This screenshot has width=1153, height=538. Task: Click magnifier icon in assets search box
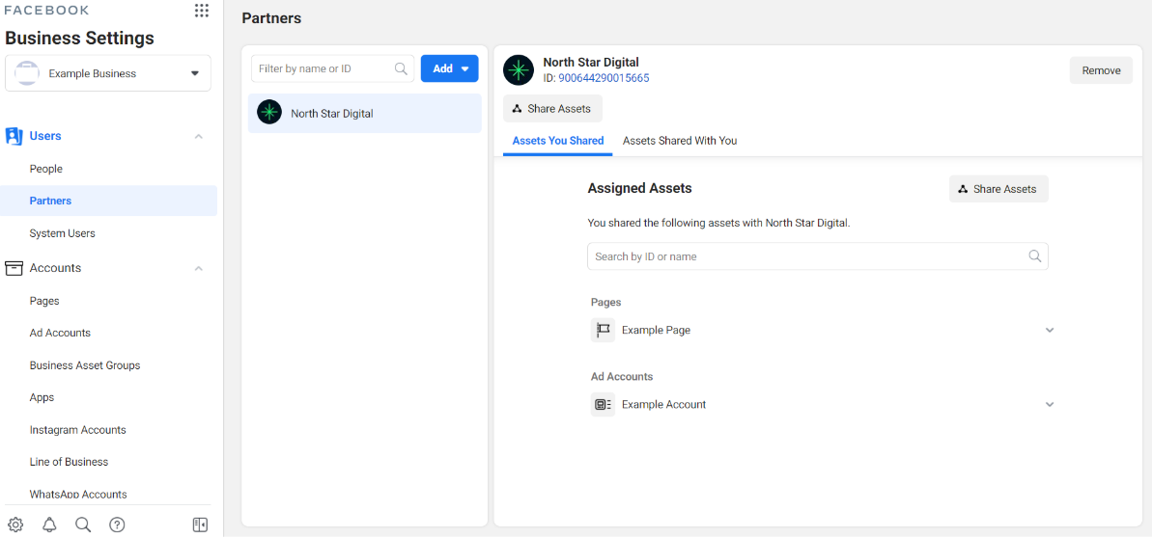point(1034,256)
